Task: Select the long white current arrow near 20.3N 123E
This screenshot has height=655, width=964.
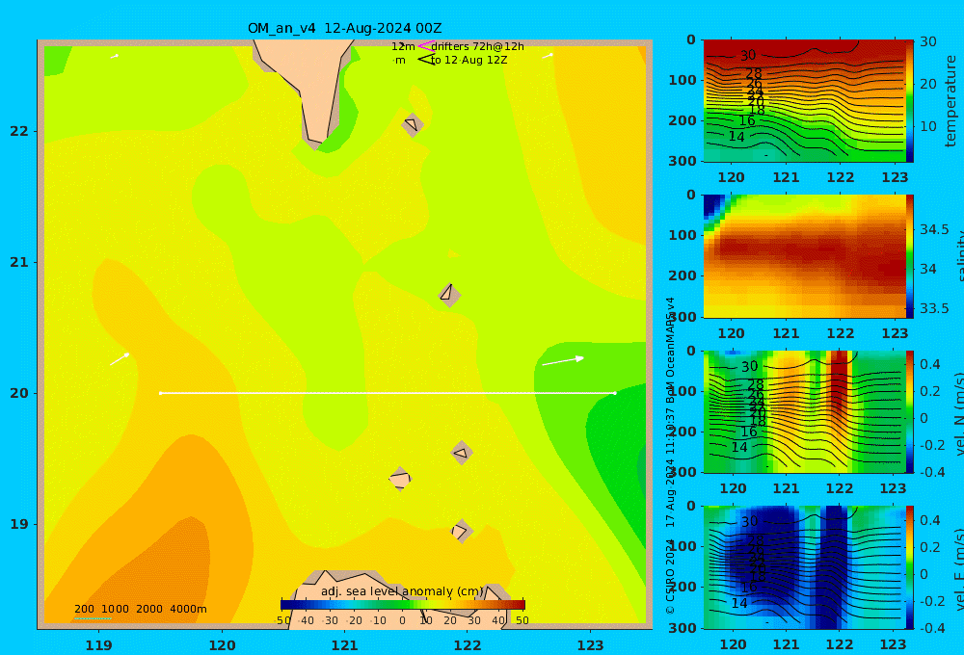Action: point(563,360)
